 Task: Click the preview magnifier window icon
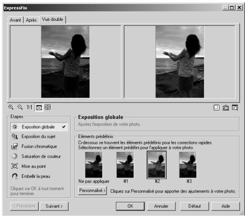click(235, 108)
